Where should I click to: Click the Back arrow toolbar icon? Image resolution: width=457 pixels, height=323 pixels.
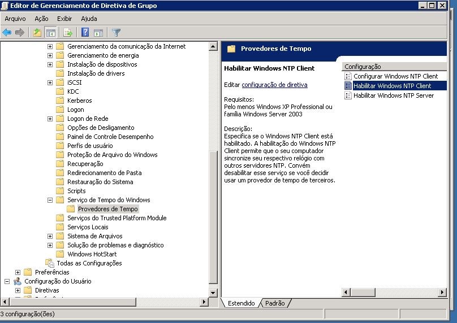pyautogui.click(x=7, y=32)
